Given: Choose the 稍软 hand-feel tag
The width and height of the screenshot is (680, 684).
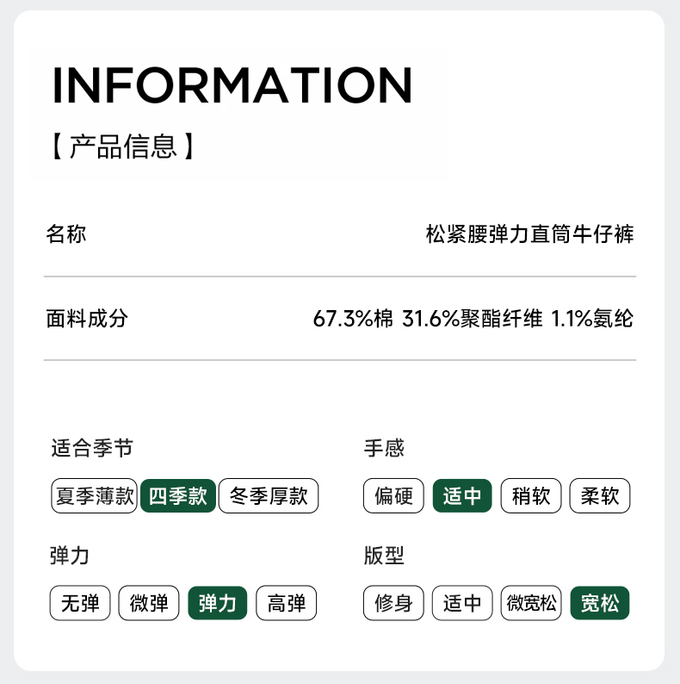Looking at the screenshot, I should click(x=531, y=496).
